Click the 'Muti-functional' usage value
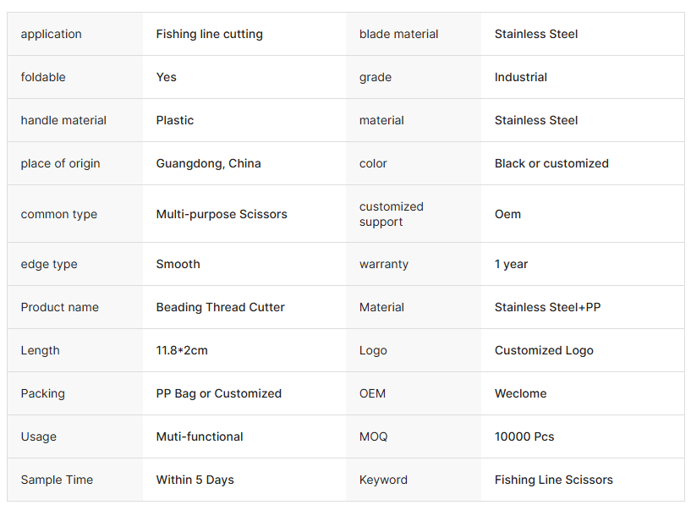The height and width of the screenshot is (505, 691). 200,436
